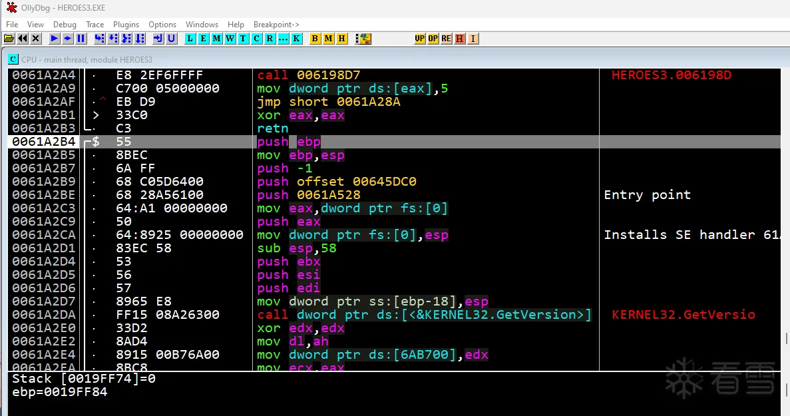Open Memory map with cyan M icon

(217, 39)
